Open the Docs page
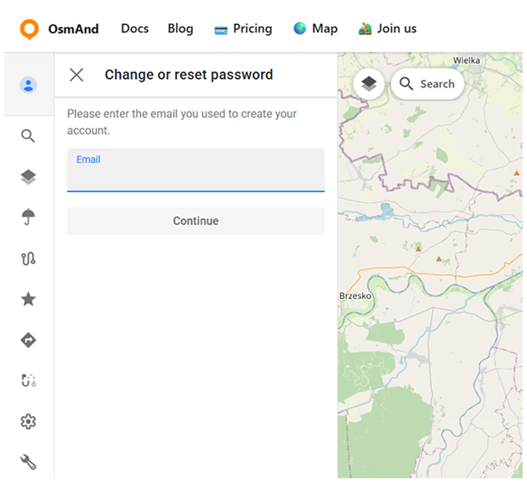Viewport: 527px width, 484px height. pos(134,29)
